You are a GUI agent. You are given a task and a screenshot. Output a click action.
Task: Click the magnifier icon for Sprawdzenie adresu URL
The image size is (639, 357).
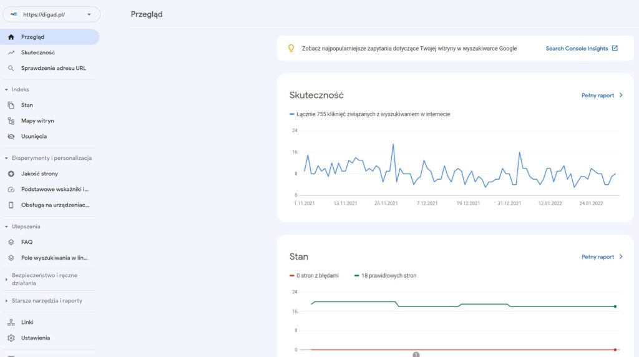point(11,69)
